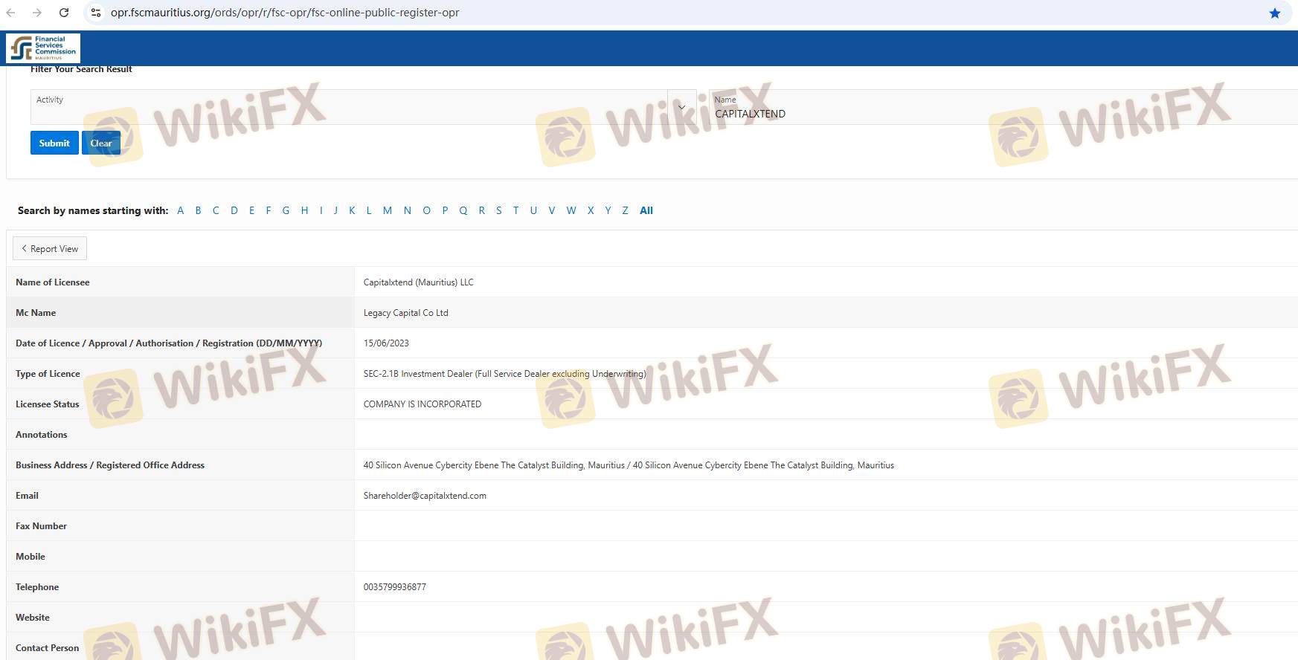Filter names starting with B
The width and height of the screenshot is (1298, 660).
click(x=198, y=210)
